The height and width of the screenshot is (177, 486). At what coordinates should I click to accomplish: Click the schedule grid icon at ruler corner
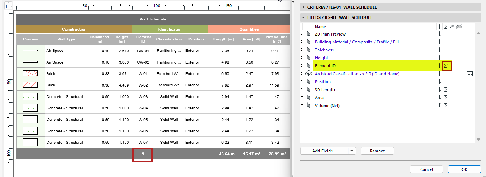8,6
